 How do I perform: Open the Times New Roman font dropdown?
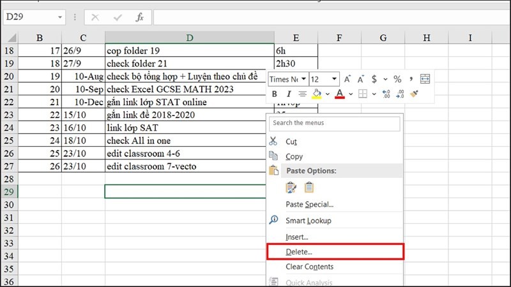[303, 79]
